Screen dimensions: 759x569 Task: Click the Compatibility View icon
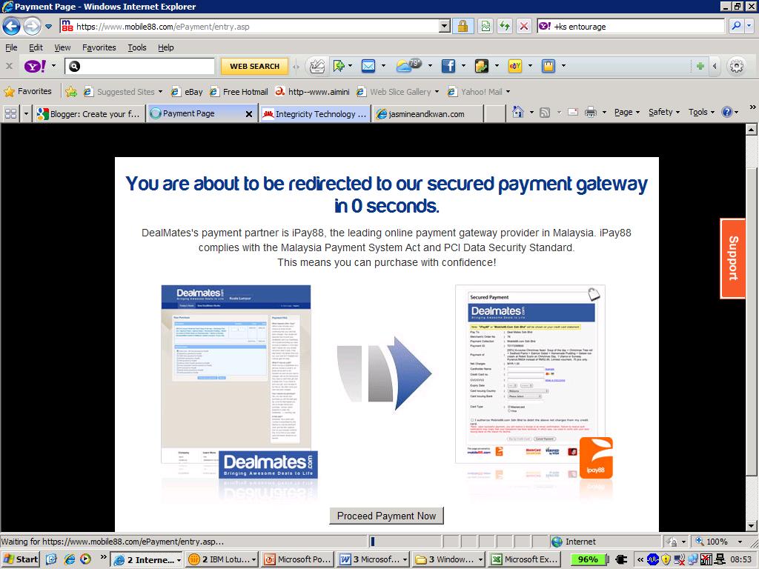click(x=485, y=27)
